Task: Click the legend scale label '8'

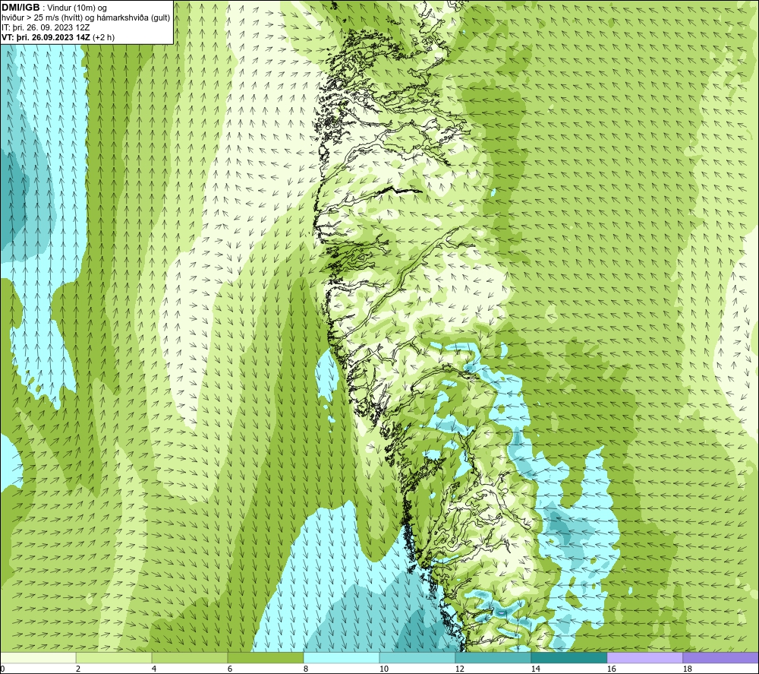Action: click(306, 669)
